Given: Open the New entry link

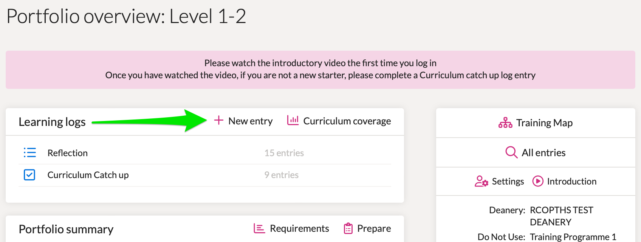Looking at the screenshot, I should tap(250, 121).
